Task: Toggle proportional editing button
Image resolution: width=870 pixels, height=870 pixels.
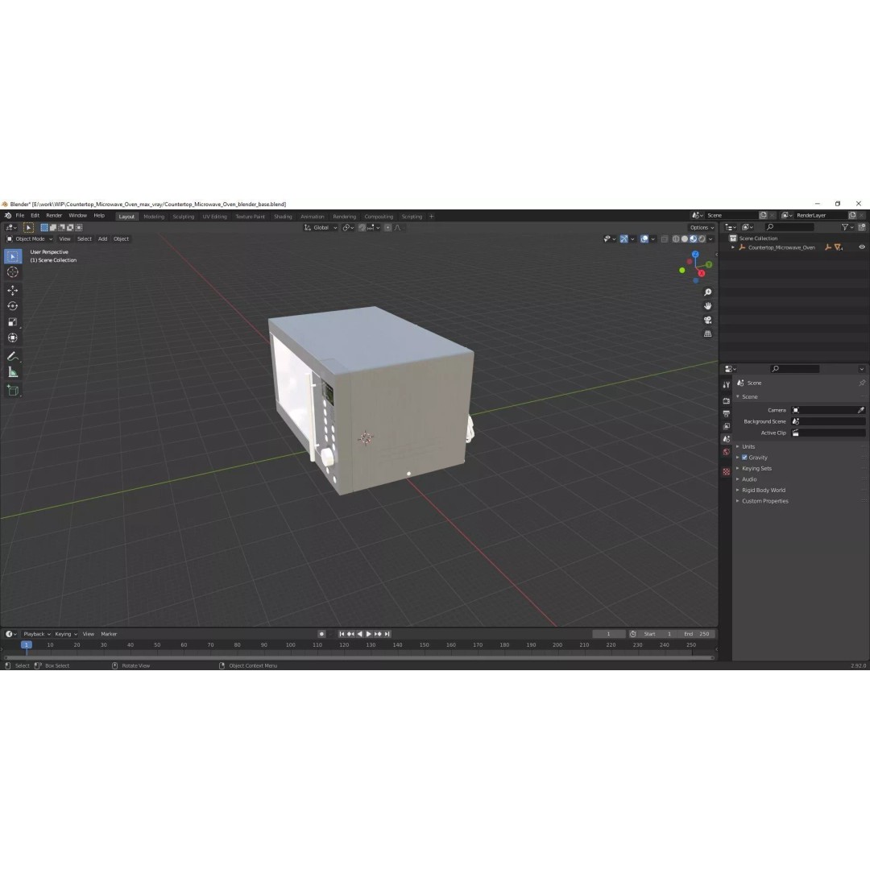Action: click(x=387, y=227)
